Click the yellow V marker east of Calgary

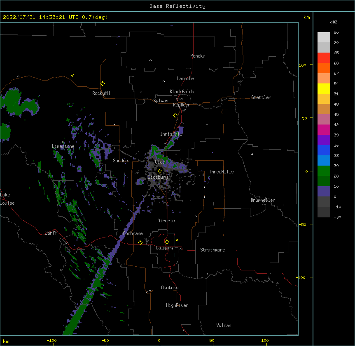tap(177, 240)
